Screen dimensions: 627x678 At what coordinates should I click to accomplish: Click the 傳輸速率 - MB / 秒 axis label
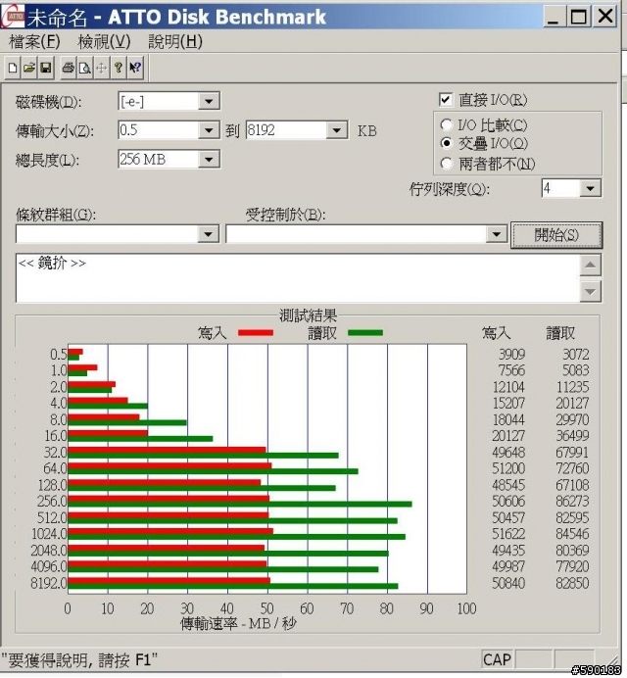[x=238, y=623]
